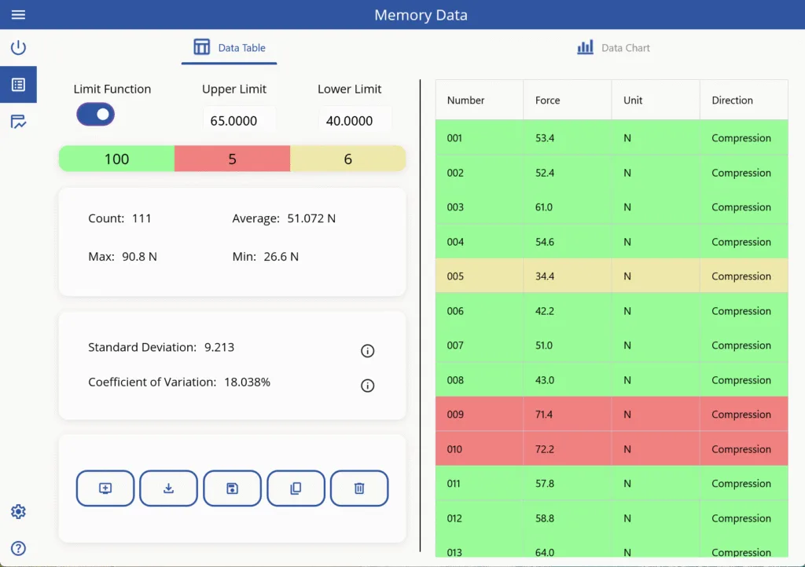The image size is (805, 567).
Task: Edit the Lower Limit value field
Action: 350,121
